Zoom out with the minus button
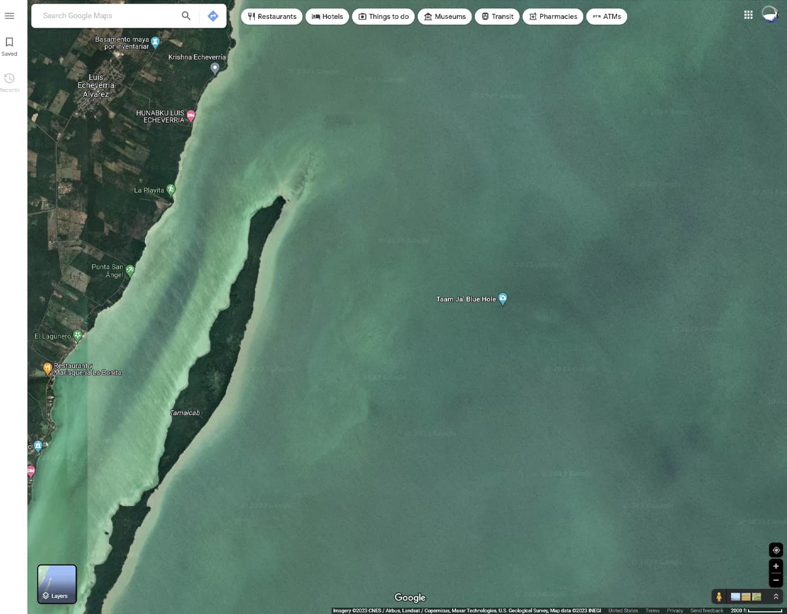Viewport: 787px width, 614px height. coord(776,580)
